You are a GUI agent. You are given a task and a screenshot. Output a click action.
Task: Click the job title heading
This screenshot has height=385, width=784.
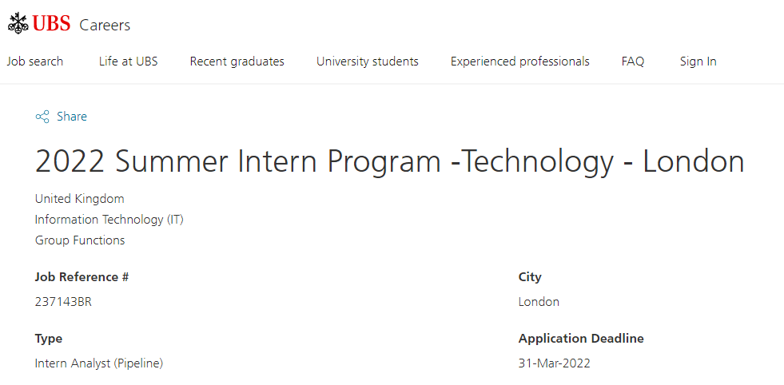pos(390,161)
